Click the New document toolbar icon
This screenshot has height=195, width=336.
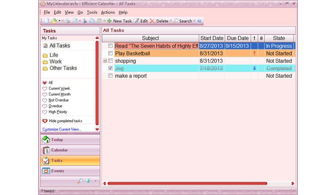click(x=47, y=21)
